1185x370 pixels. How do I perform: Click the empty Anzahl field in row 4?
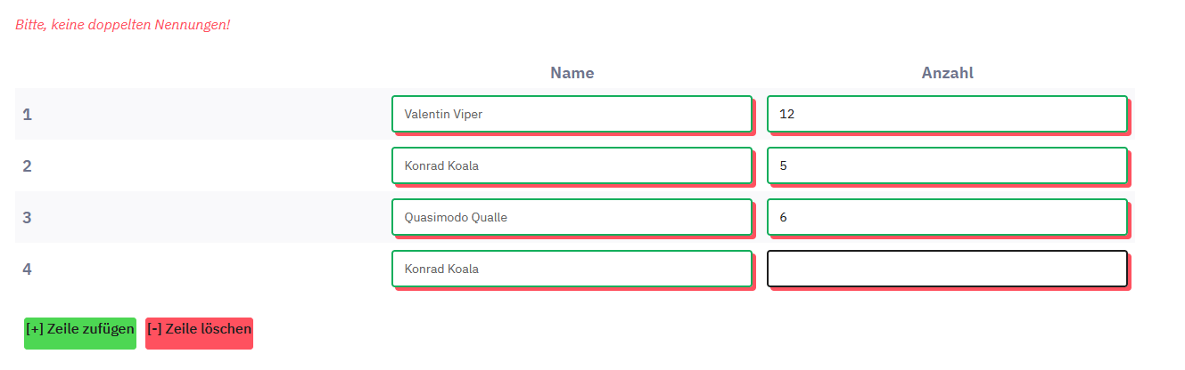(947, 269)
